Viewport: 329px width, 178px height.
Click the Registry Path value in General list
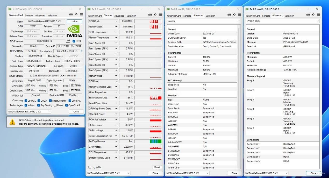tap(219, 42)
